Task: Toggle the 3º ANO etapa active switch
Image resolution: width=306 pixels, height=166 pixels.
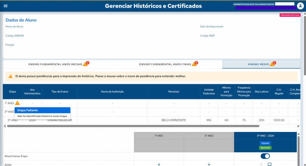Action: click(265, 156)
